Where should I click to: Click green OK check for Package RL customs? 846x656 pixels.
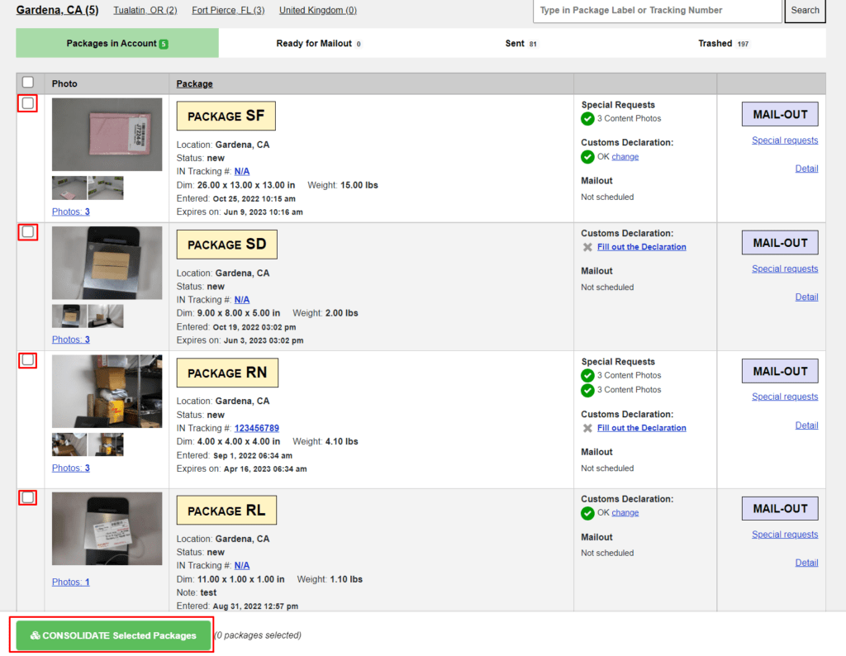(x=587, y=512)
